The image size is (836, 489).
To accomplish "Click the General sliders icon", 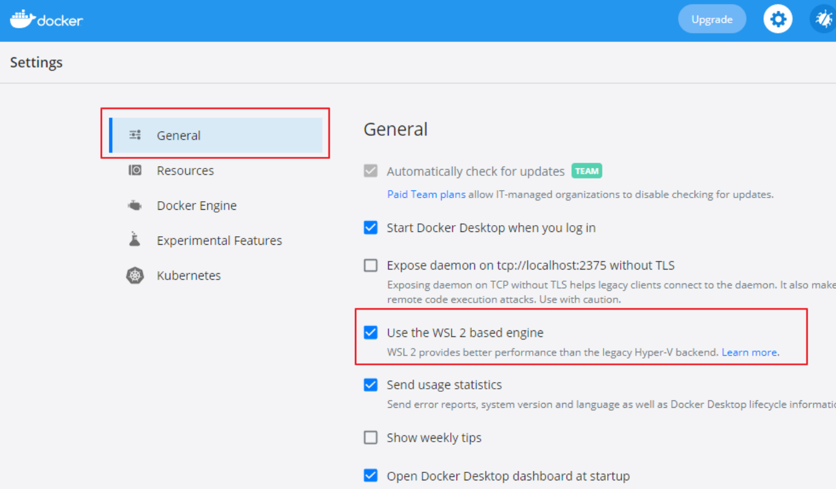I will [135, 135].
